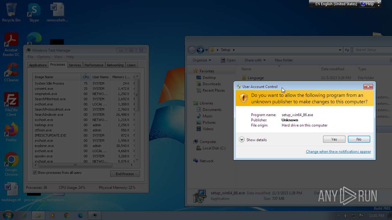Sort processes by Image Name column
This screenshot has height=220, width=392.
click(x=57, y=77)
